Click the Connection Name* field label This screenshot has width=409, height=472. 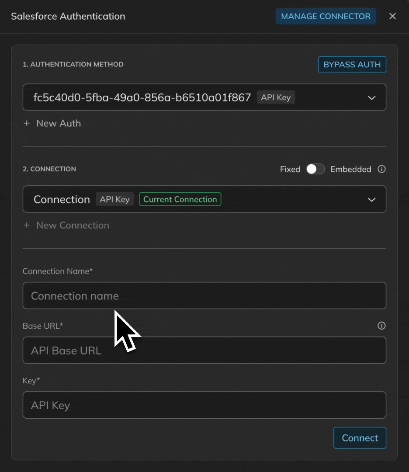pyautogui.click(x=58, y=271)
